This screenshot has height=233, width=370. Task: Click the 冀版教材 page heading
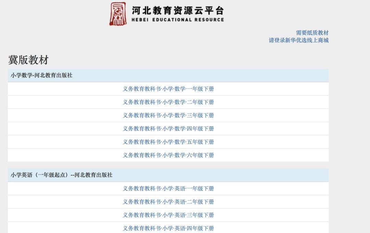pyautogui.click(x=28, y=60)
